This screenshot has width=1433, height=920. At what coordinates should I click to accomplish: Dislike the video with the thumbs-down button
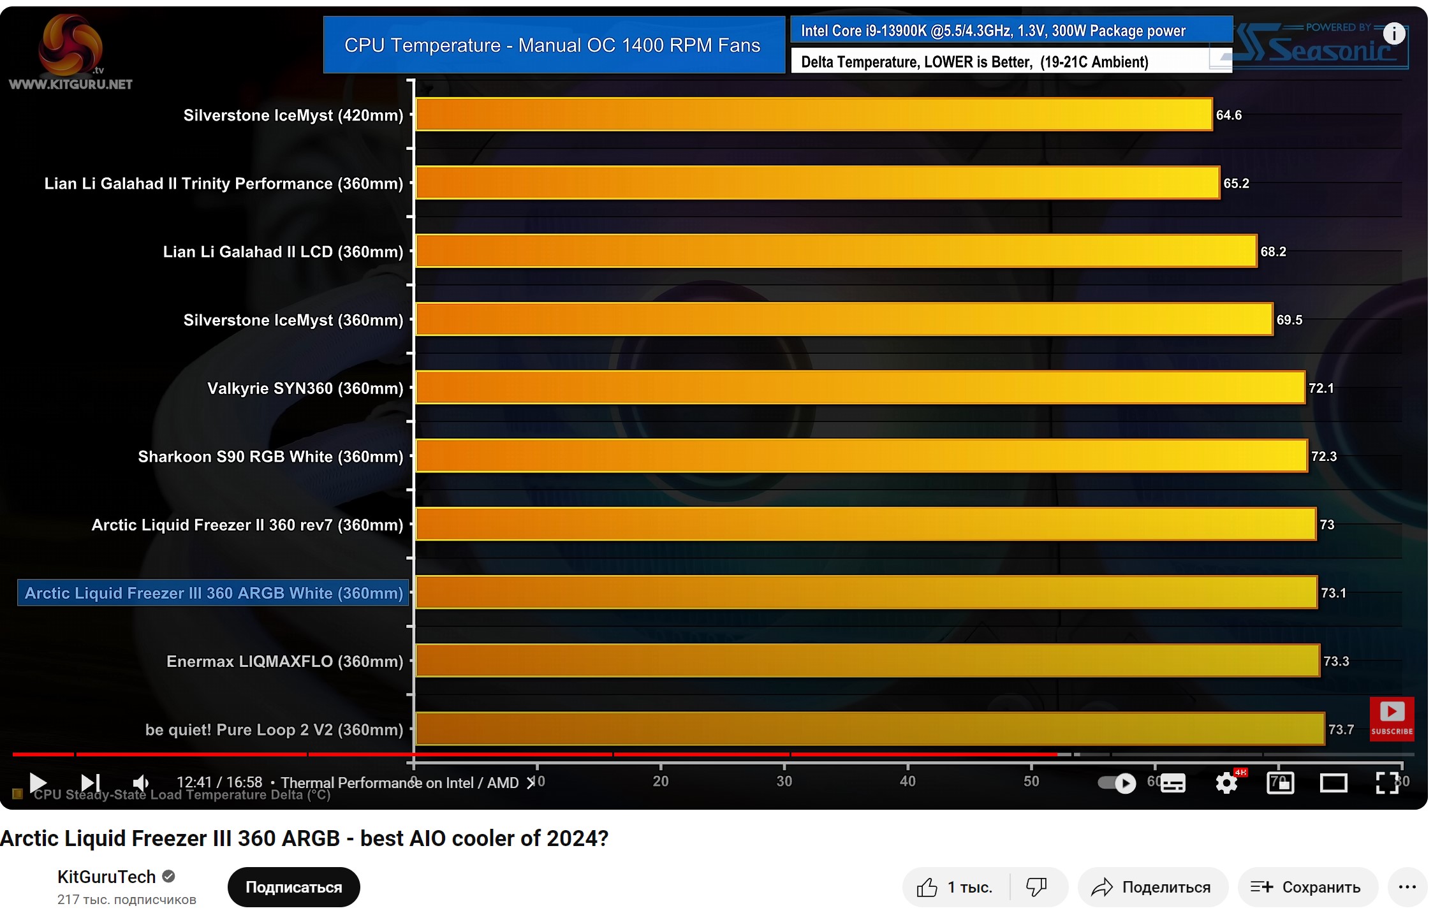pos(1037,887)
